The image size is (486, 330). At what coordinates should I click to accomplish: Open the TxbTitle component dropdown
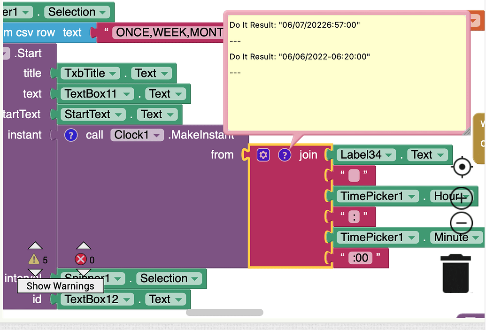coord(113,73)
